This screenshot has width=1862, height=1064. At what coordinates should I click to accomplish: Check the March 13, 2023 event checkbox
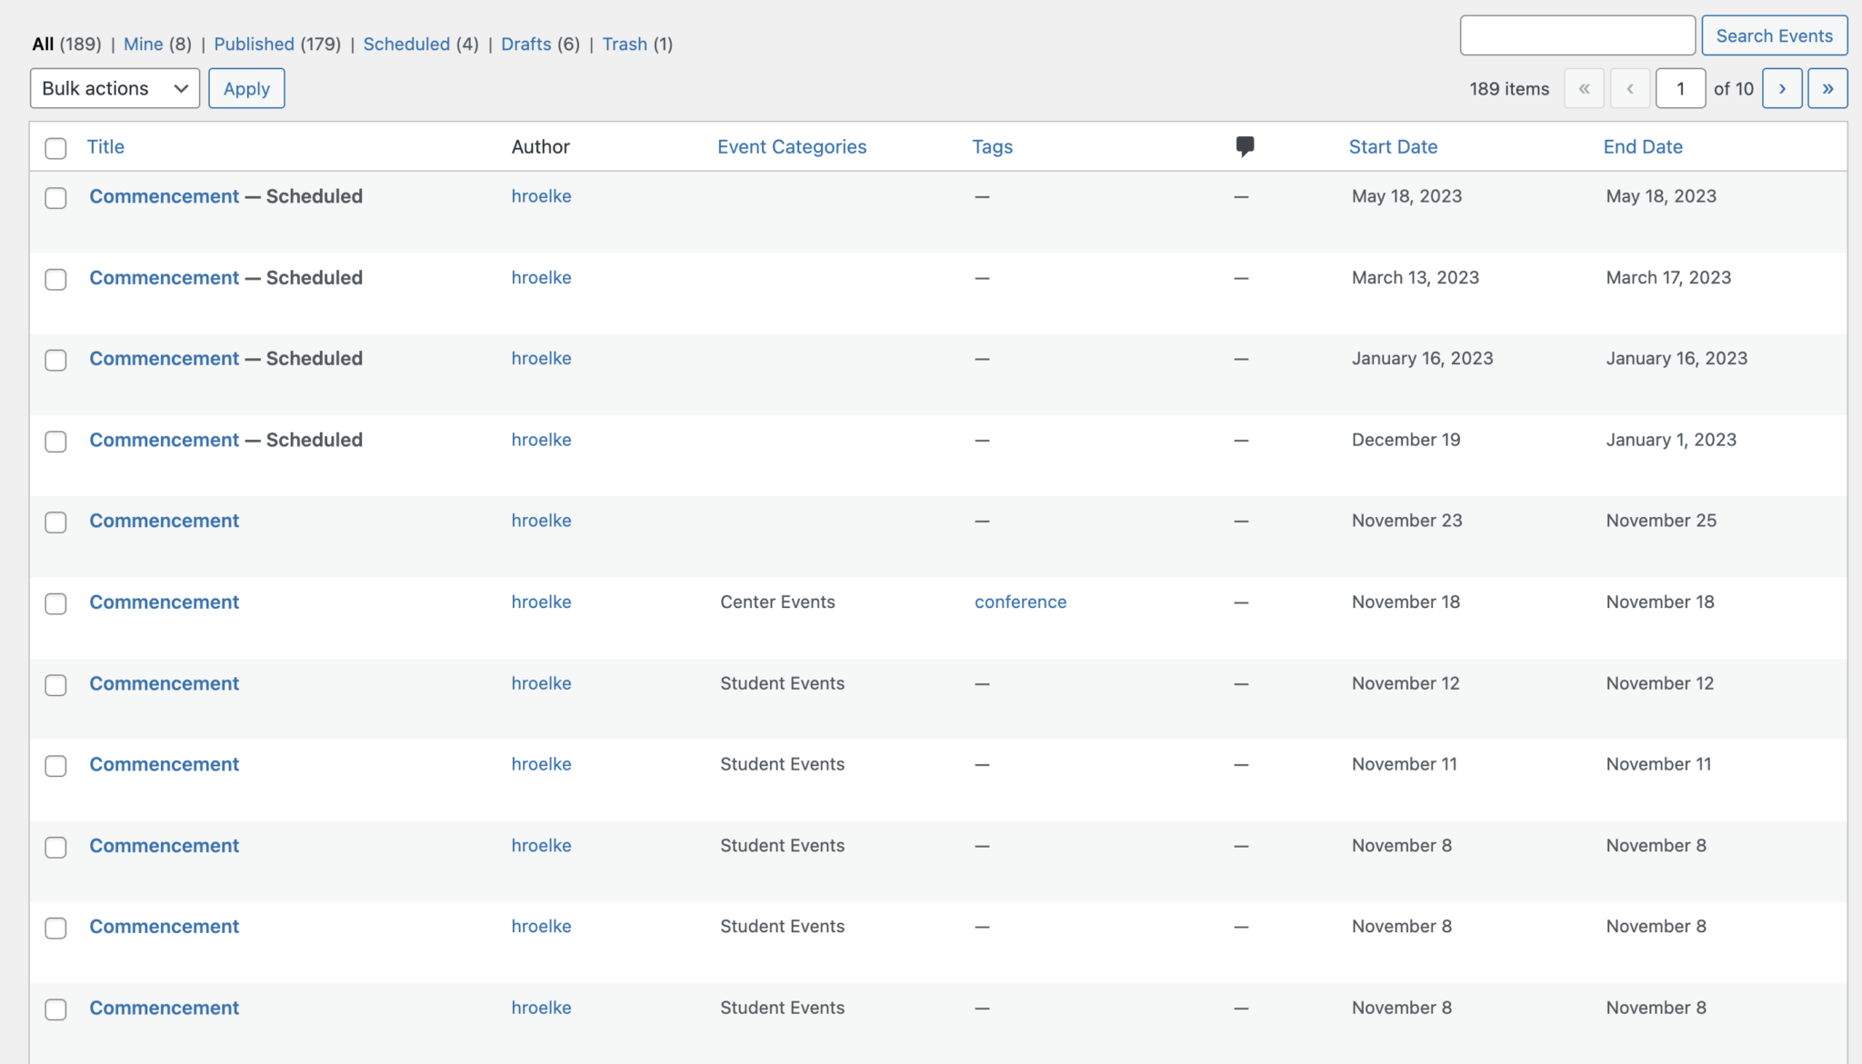pyautogui.click(x=55, y=279)
